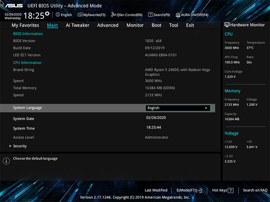Click the AURA ON/OFF light icon
Viewport: 270px width, 202px height.
(x=178, y=15)
